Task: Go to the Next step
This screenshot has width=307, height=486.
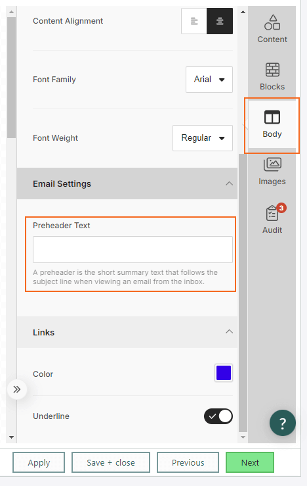Action: click(x=250, y=462)
